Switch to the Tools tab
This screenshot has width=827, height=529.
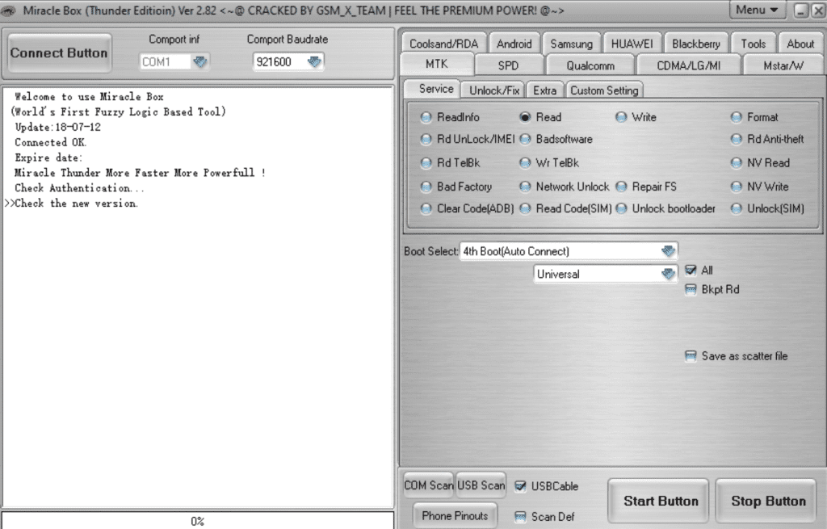coord(754,44)
